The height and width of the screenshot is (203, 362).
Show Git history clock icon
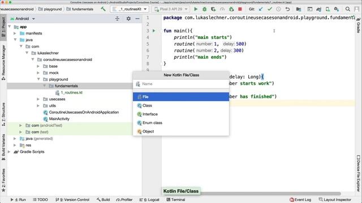point(278,9)
